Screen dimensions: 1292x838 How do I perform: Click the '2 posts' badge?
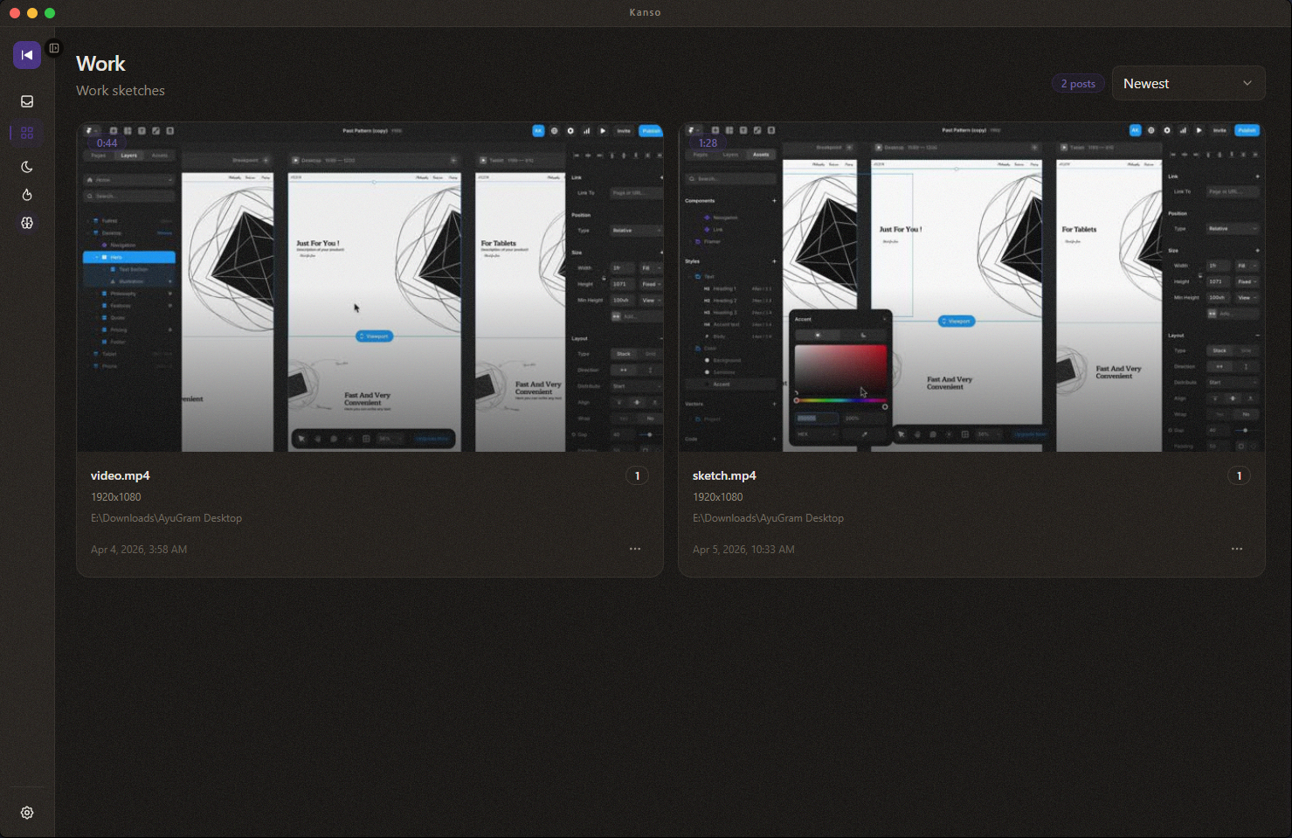point(1078,84)
